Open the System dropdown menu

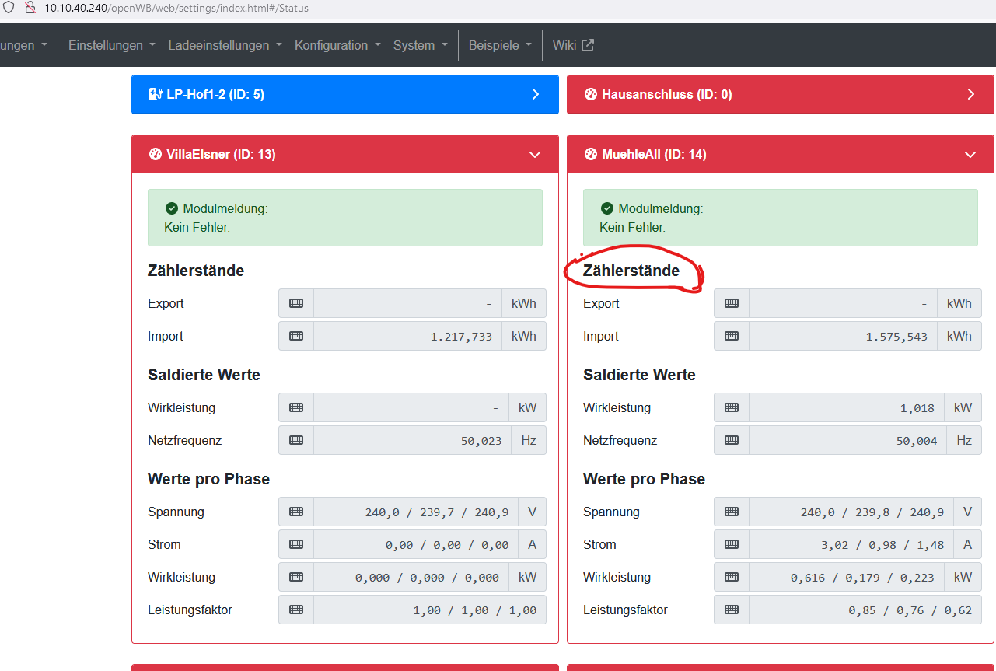[x=421, y=45]
